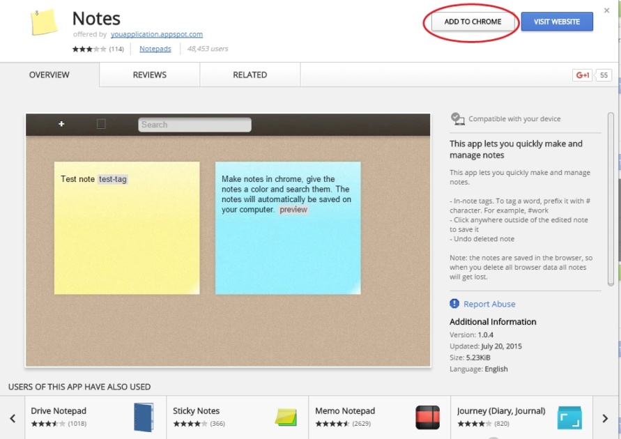Click the Language: English text
The image size is (621, 439).
click(478, 369)
